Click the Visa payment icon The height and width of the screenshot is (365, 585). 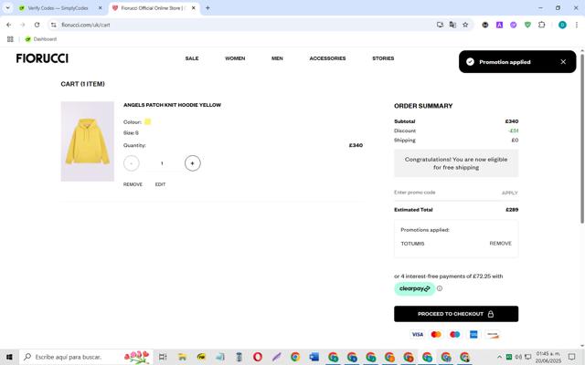(417, 335)
